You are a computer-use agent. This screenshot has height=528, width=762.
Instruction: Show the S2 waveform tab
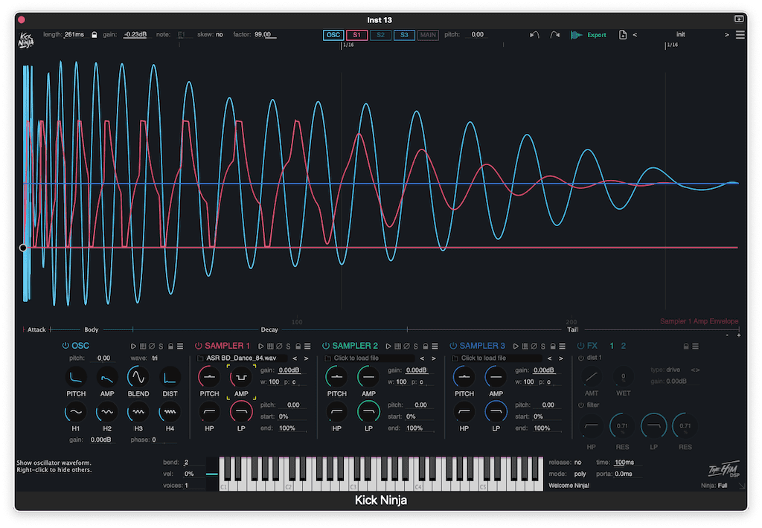click(380, 35)
